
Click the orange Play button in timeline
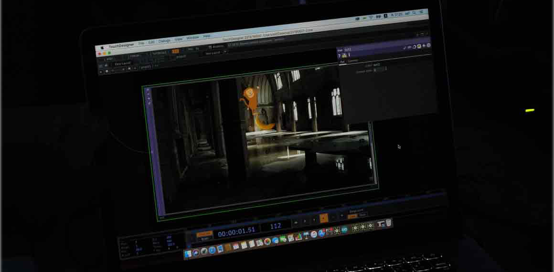(324, 219)
